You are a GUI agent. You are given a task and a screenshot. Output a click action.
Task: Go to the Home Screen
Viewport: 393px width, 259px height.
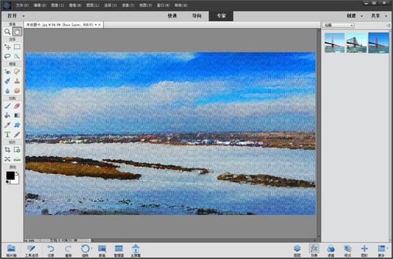[136, 250]
